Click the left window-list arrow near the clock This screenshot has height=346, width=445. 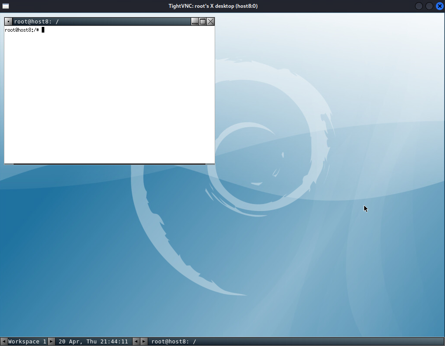point(136,341)
